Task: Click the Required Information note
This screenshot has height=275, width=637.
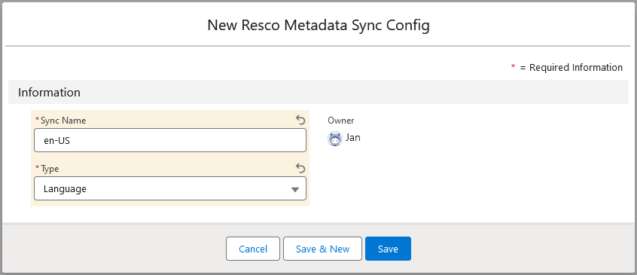Action: point(567,67)
